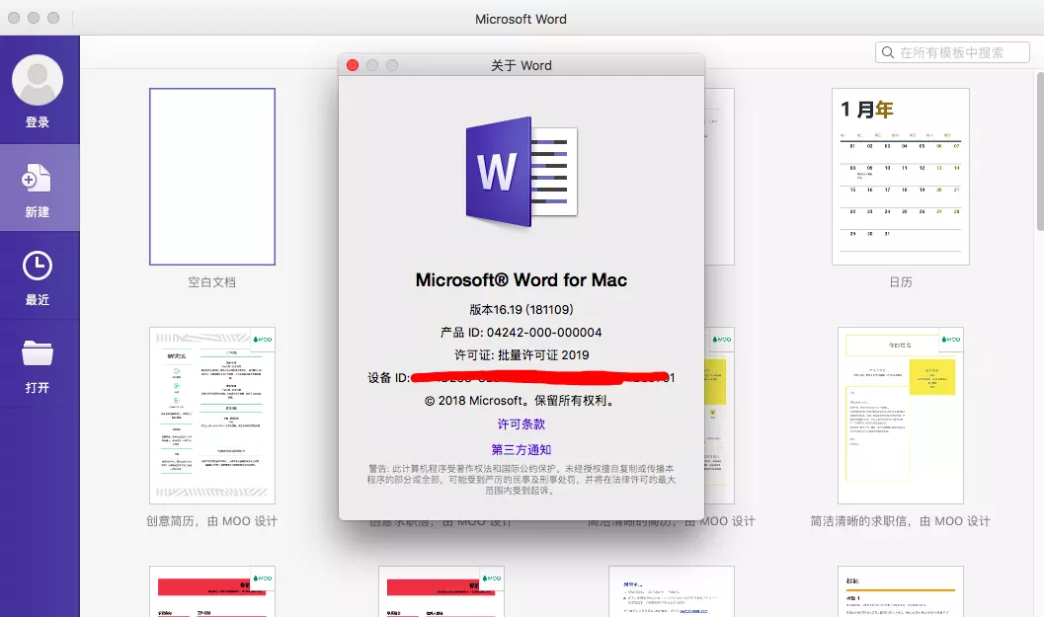1044x617 pixels.
Task: Click the 许可证: 批量许可证 2019 text
Action: (522, 354)
